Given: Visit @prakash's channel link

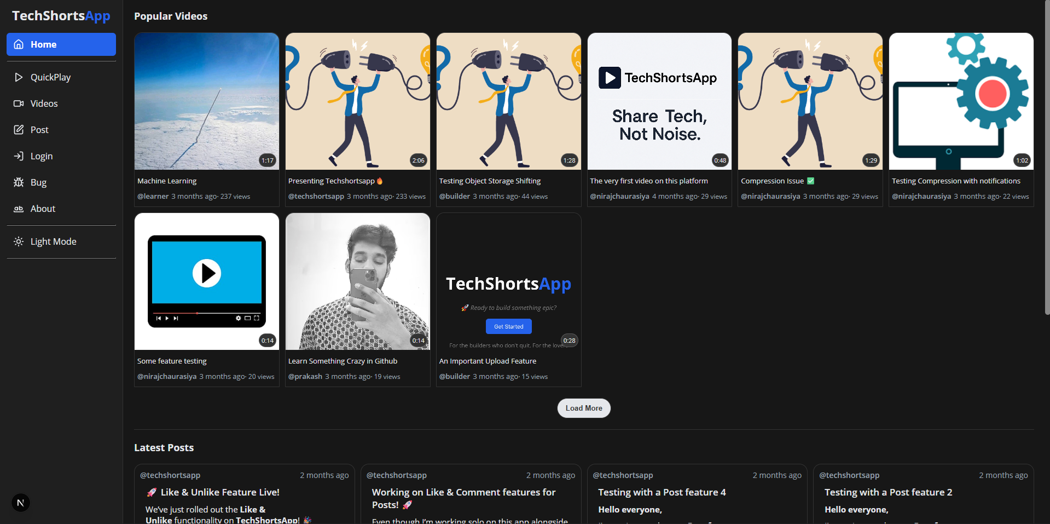Looking at the screenshot, I should tap(305, 376).
